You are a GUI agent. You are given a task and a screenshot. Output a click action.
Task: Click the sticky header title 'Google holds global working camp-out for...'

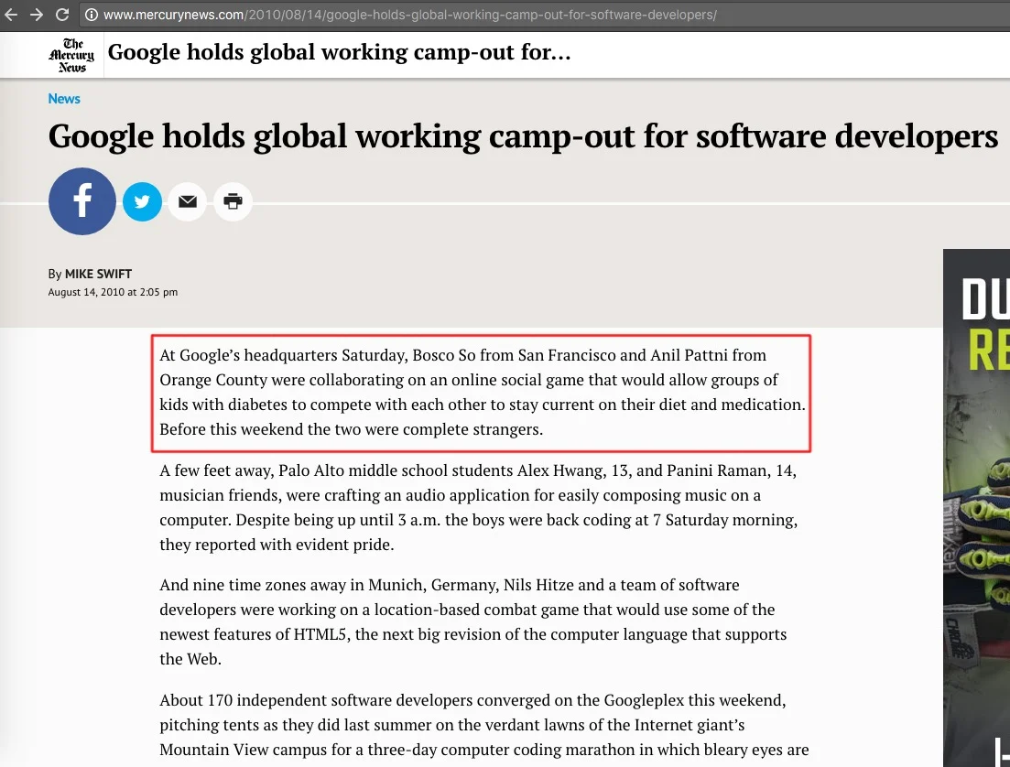point(340,52)
